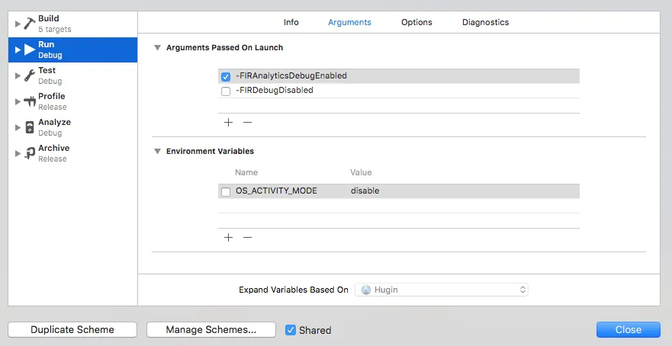The width and height of the screenshot is (672, 346).
Task: Click the Duplicate Scheme button
Action: pos(72,330)
